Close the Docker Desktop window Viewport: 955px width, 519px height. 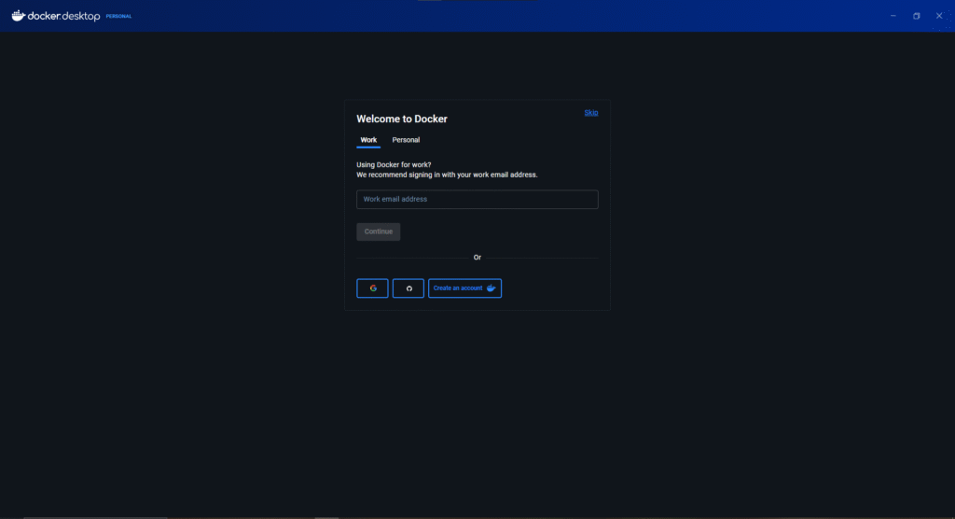click(x=939, y=16)
